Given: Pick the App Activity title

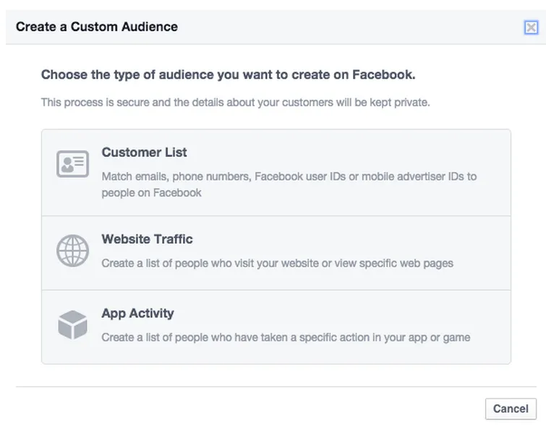Looking at the screenshot, I should click(x=137, y=314).
